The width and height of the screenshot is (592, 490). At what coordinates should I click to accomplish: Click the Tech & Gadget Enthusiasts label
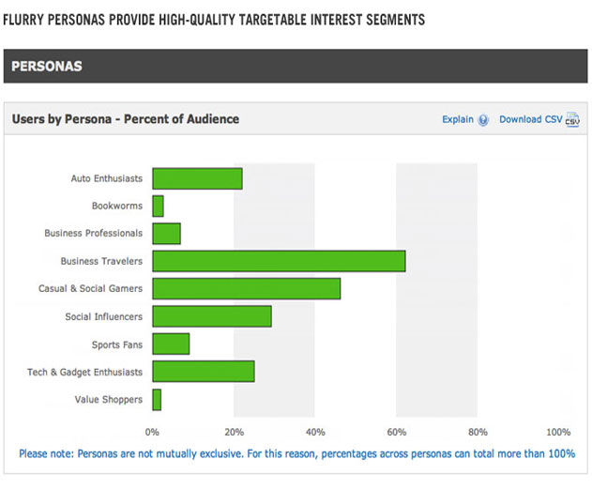(x=85, y=372)
